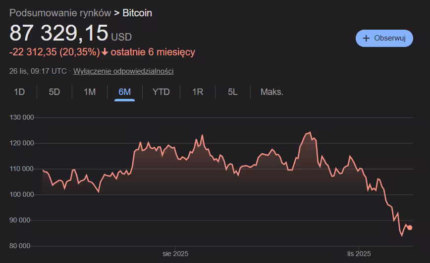Click the plus icon on Obserwuj
Screen dimensions: 430x263
[x=366, y=38]
